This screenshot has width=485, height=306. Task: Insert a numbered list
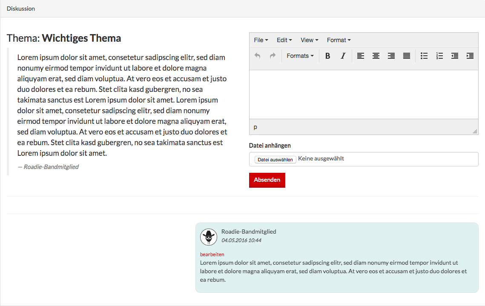(439, 56)
